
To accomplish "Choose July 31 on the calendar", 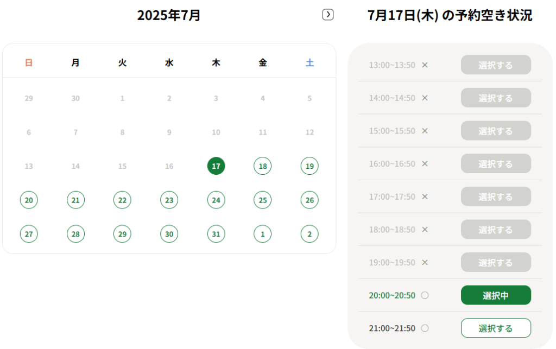I will coord(216,234).
